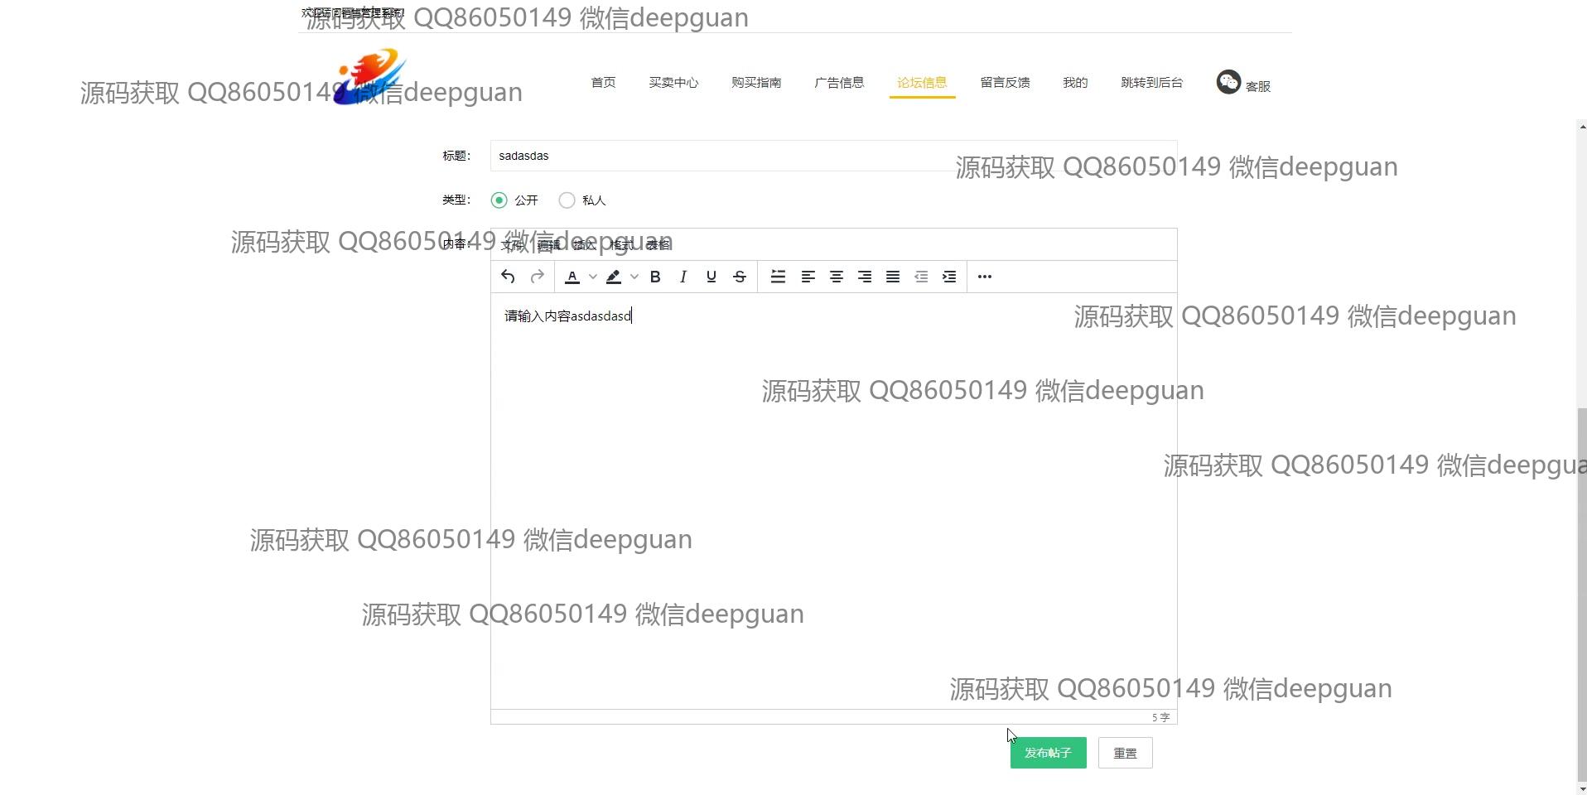Click the 发布帖子 button
The height and width of the screenshot is (795, 1587).
(x=1048, y=753)
